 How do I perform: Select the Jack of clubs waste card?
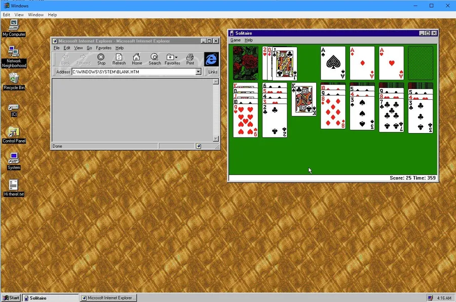pyautogui.click(x=284, y=64)
